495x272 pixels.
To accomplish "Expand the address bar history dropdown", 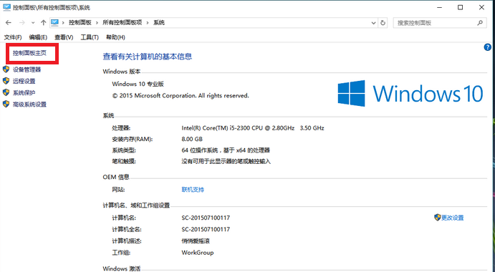I will tap(373, 23).
